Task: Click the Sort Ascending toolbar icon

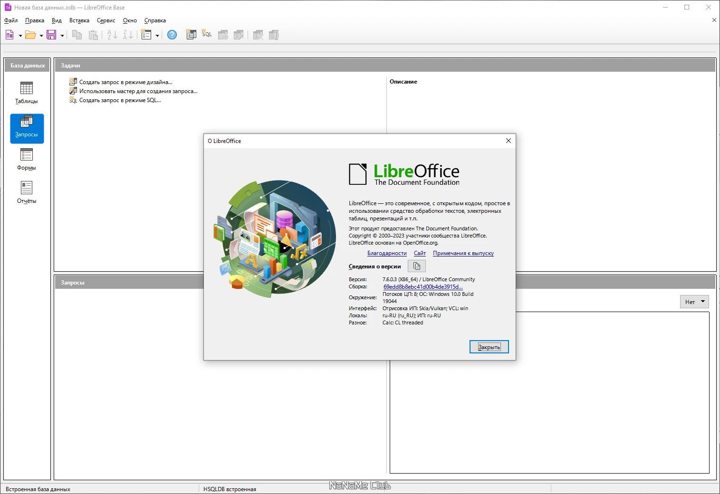Action: (x=112, y=35)
